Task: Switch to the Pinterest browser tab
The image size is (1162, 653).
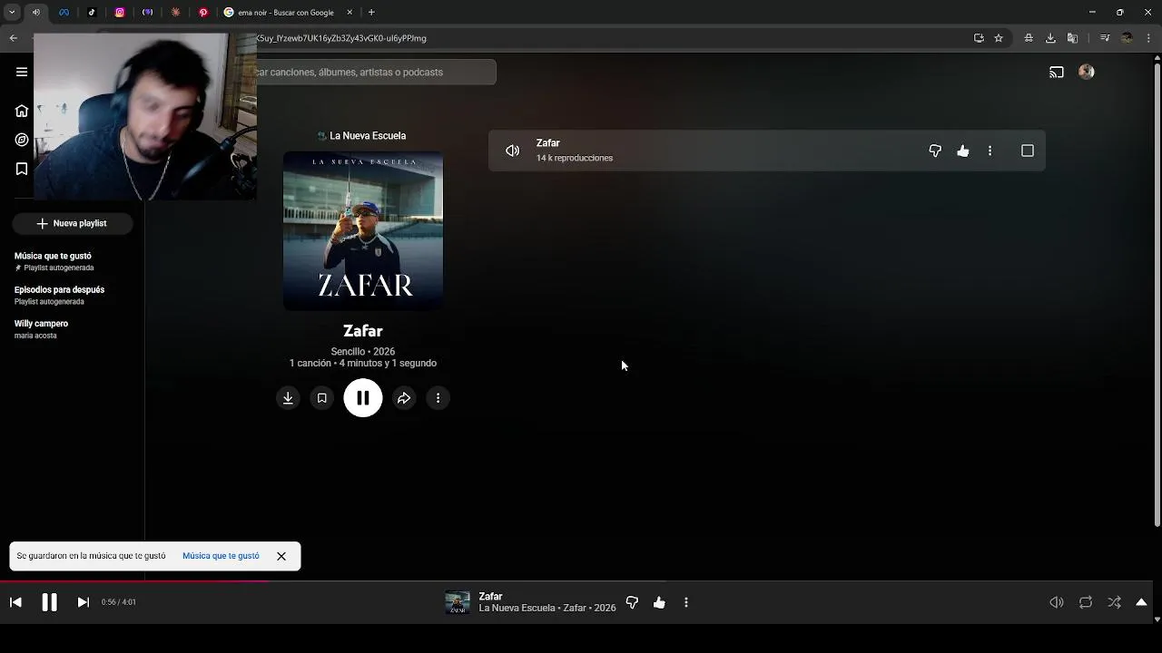Action: pos(203,12)
